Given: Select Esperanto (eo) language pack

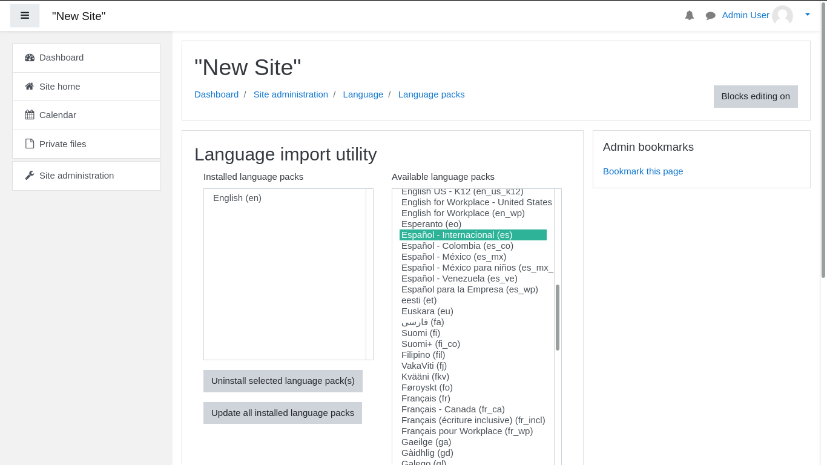Looking at the screenshot, I should [473, 224].
